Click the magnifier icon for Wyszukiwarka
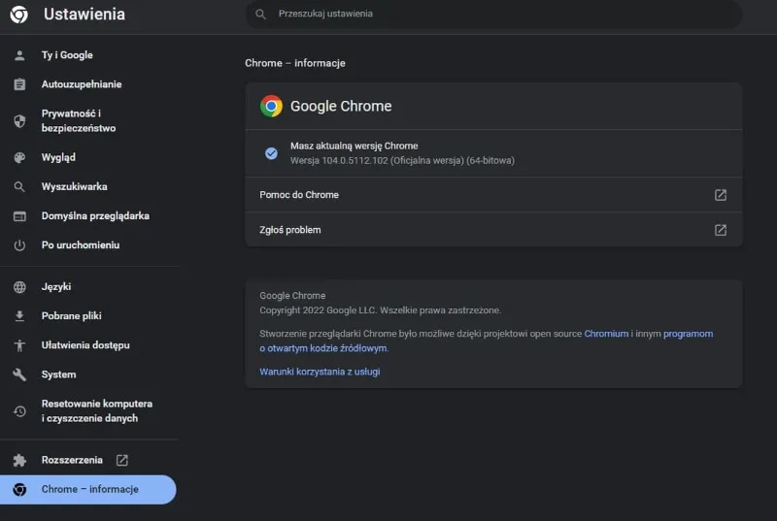 [x=19, y=186]
